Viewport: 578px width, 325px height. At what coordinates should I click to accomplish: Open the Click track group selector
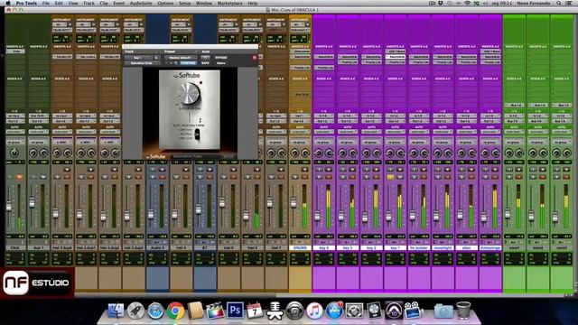pos(15,143)
